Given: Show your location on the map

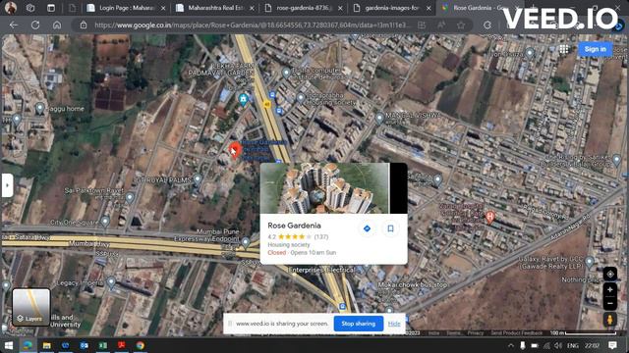Looking at the screenshot, I should 610,275.
